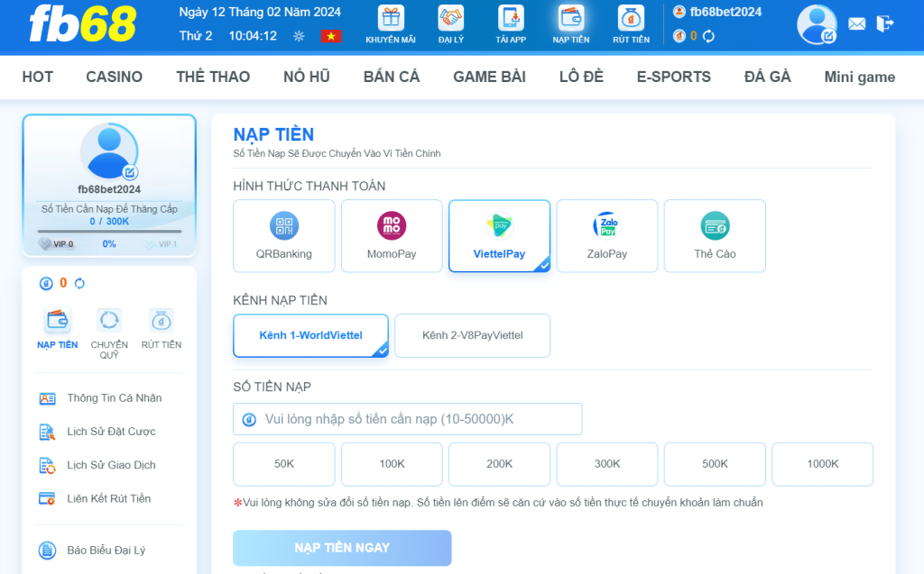
Task: Toggle the sun theme icon
Action: (299, 36)
